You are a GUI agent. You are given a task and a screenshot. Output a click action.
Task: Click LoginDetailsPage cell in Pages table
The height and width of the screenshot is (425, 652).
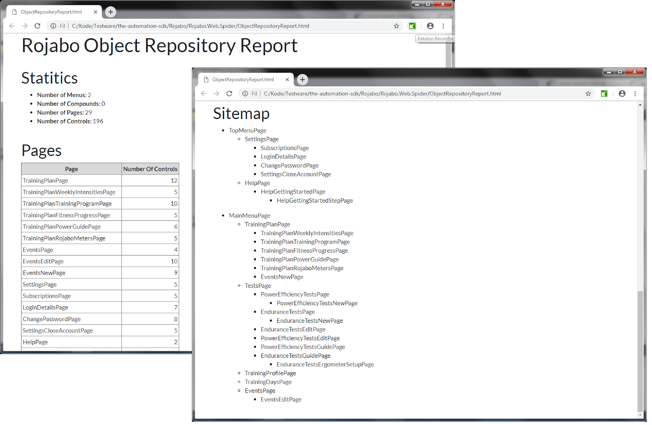click(71, 307)
